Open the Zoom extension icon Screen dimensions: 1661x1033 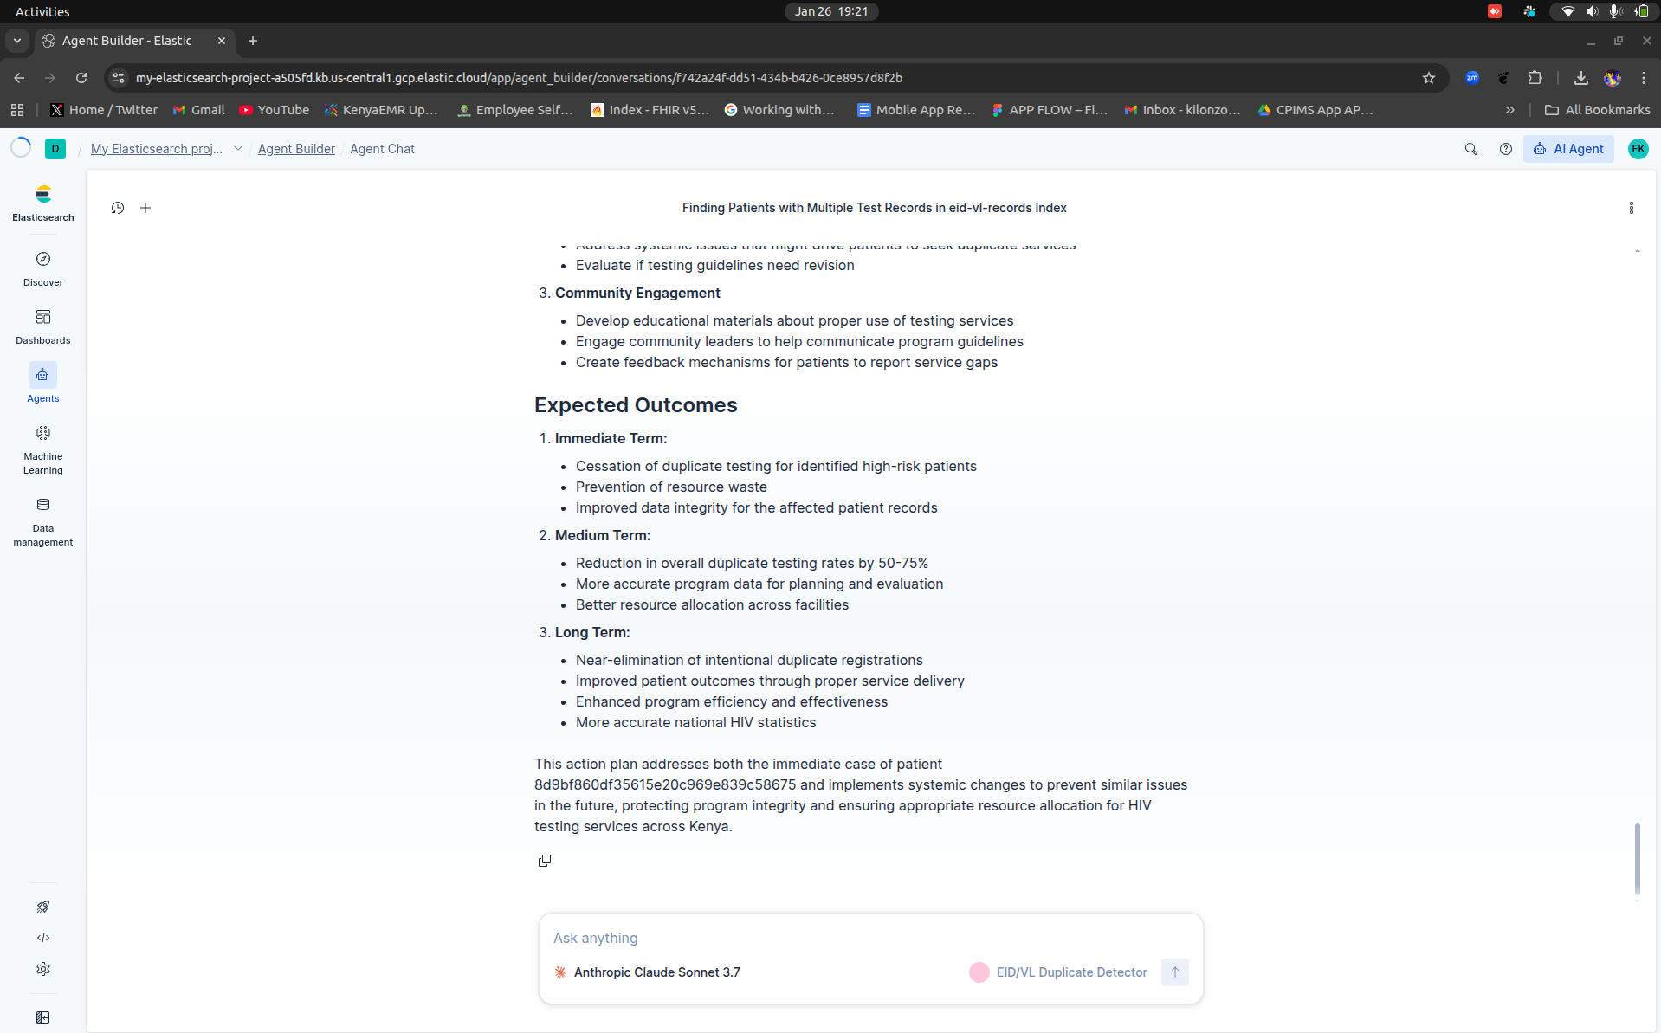1472,78
